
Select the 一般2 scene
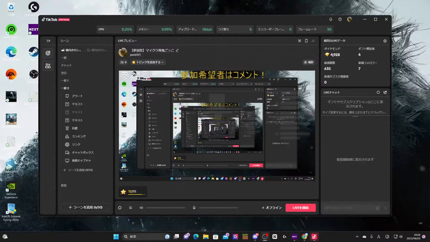65,88
